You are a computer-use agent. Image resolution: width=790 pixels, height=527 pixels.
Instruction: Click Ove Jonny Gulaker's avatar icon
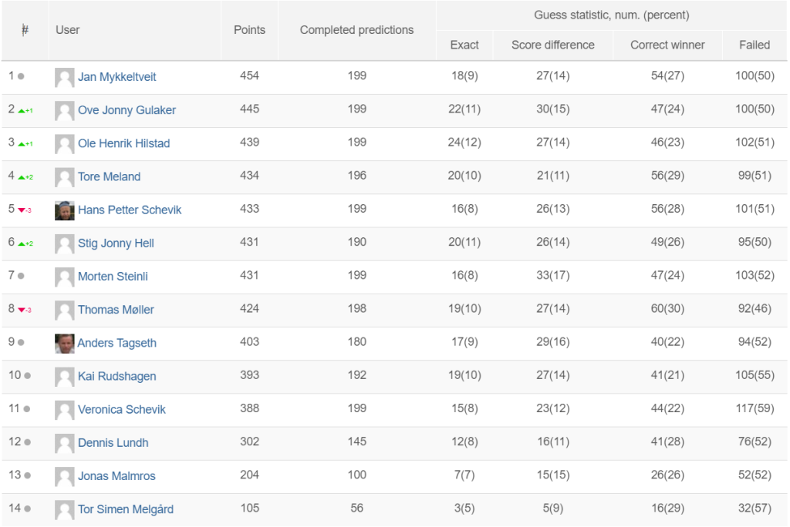coord(65,110)
